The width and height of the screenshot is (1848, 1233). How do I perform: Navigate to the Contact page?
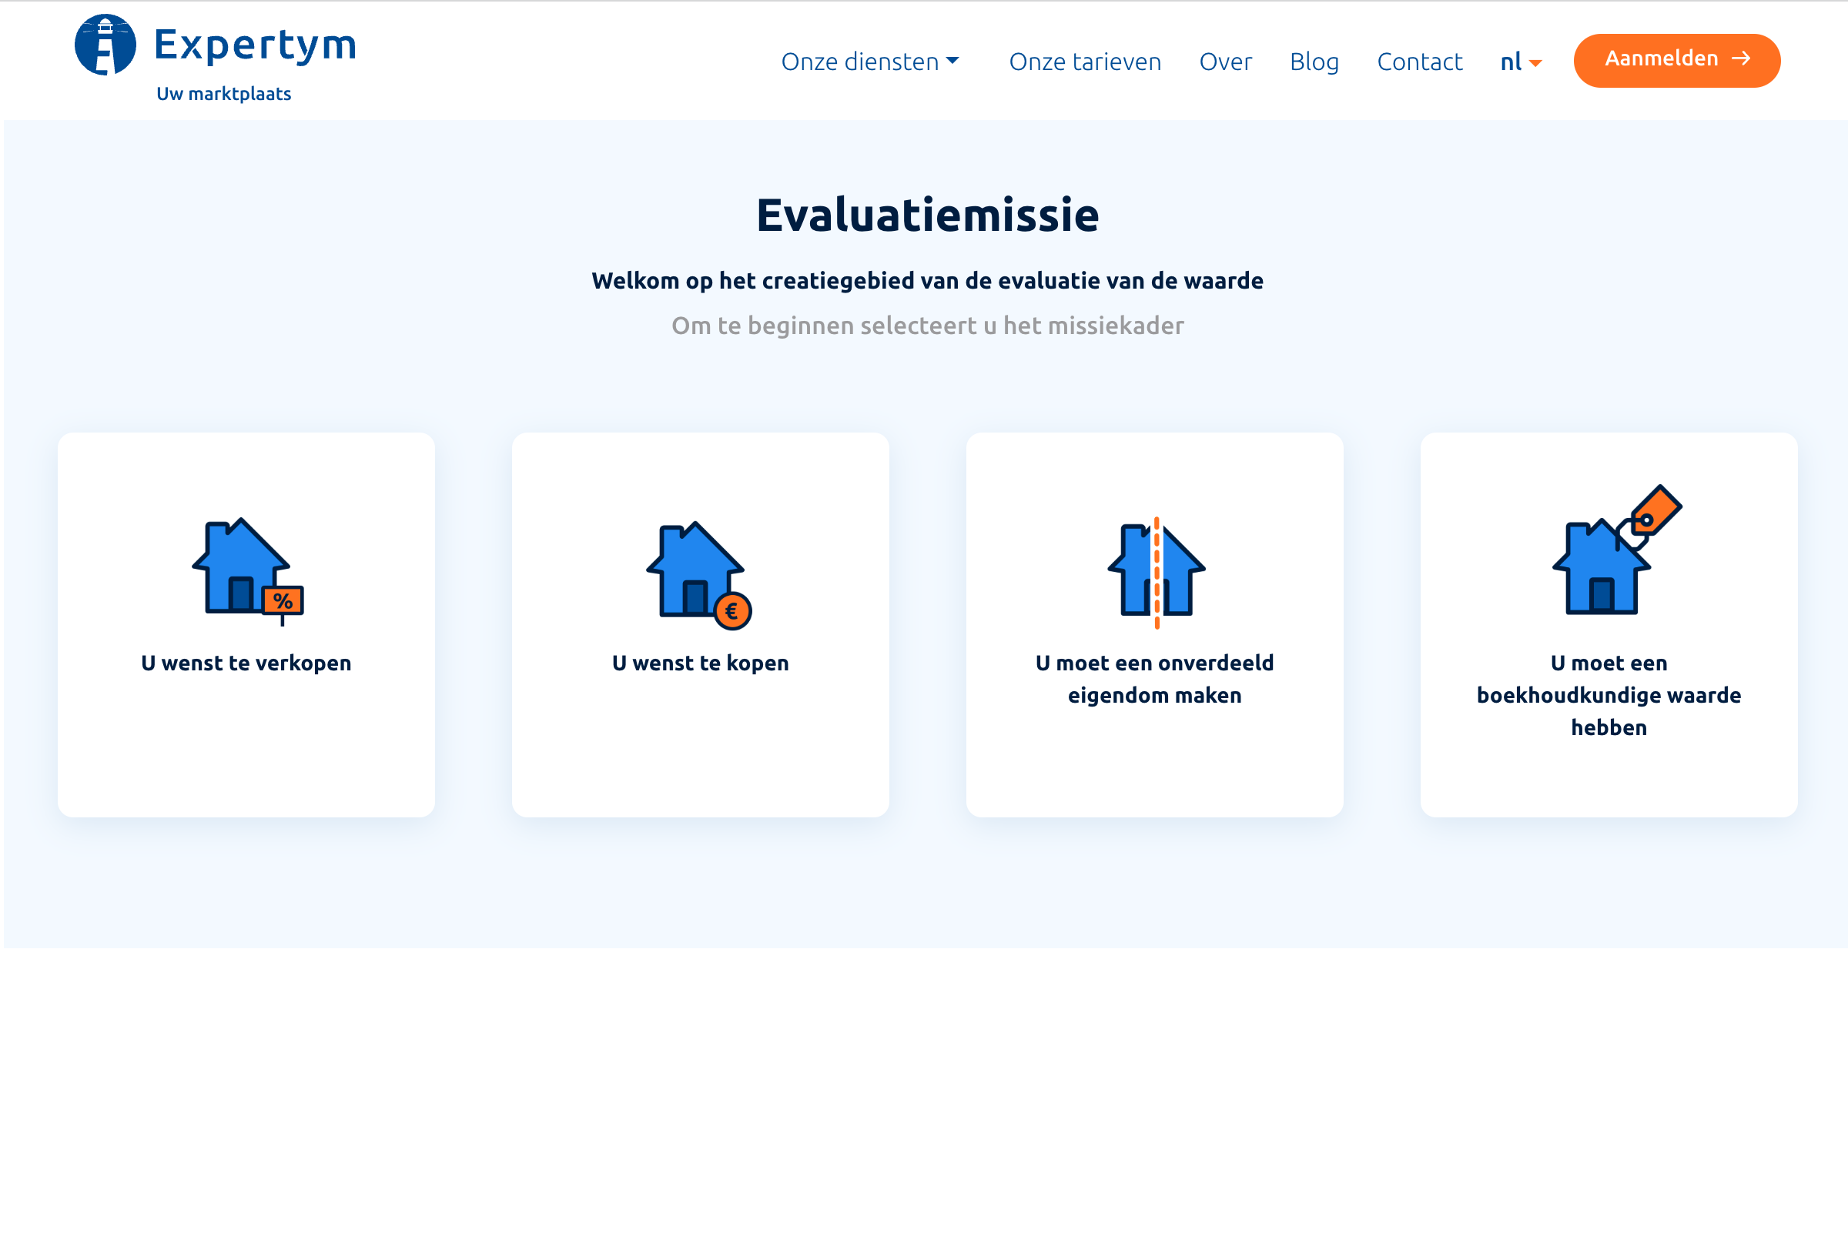coord(1419,62)
